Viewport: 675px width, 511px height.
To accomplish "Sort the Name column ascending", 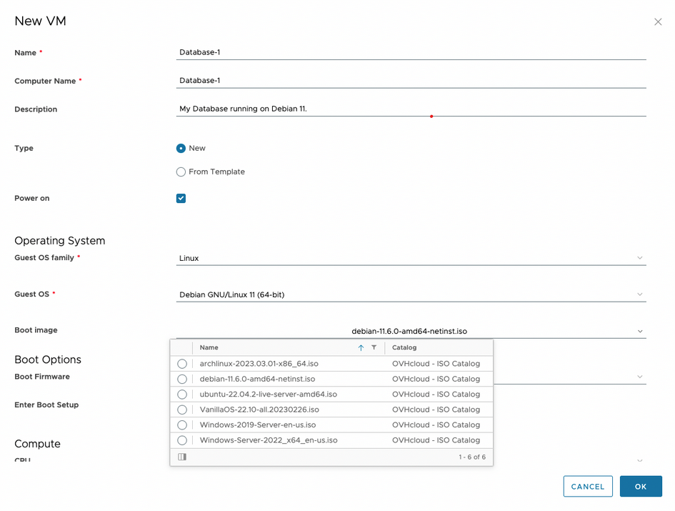I will 361,347.
